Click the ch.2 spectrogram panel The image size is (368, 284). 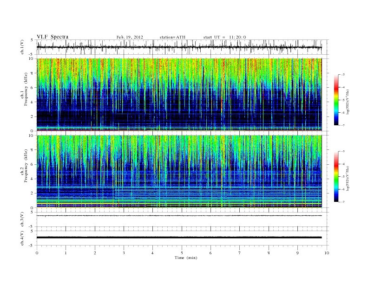[x=179, y=172]
